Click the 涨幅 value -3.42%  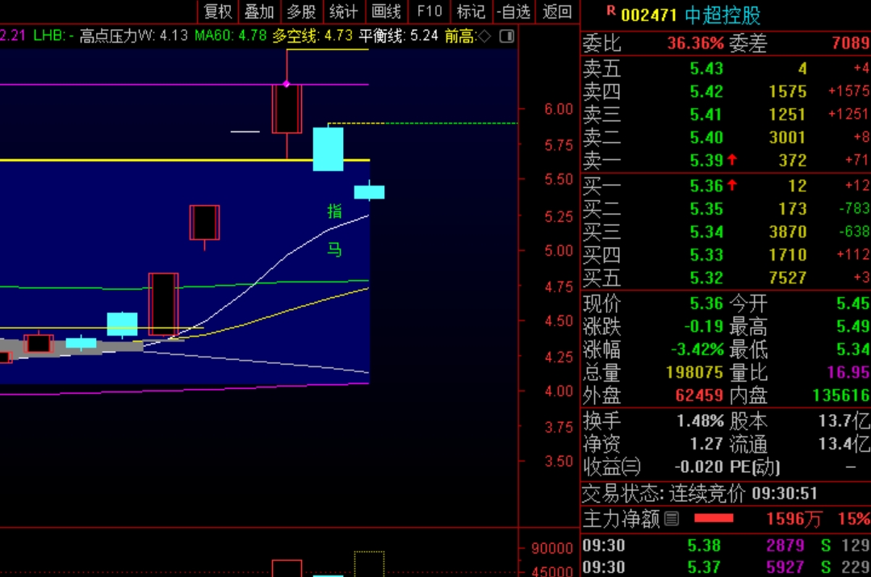click(x=697, y=349)
